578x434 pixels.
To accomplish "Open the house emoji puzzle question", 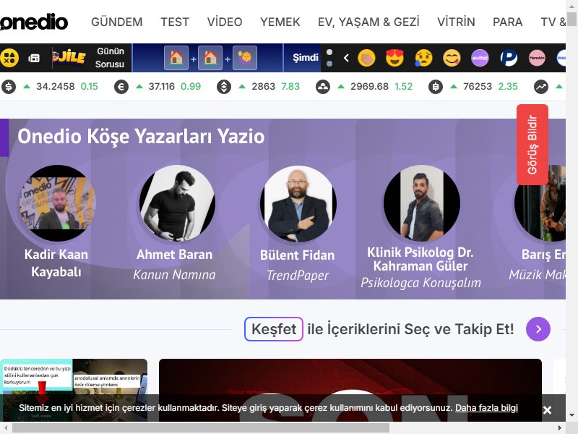I will (x=210, y=58).
